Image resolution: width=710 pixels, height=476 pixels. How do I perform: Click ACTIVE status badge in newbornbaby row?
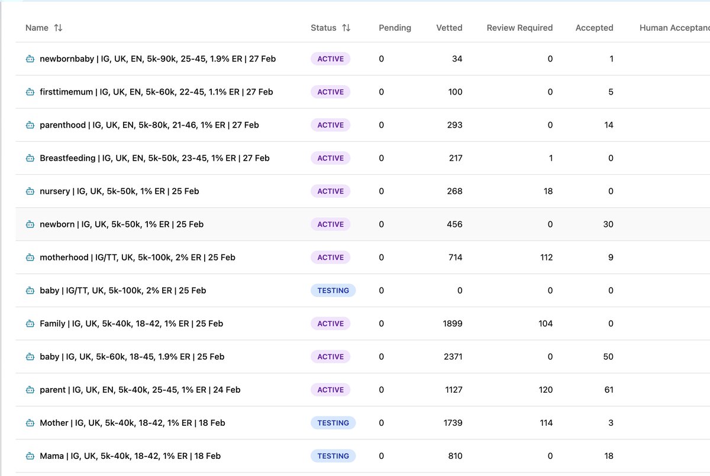point(331,59)
